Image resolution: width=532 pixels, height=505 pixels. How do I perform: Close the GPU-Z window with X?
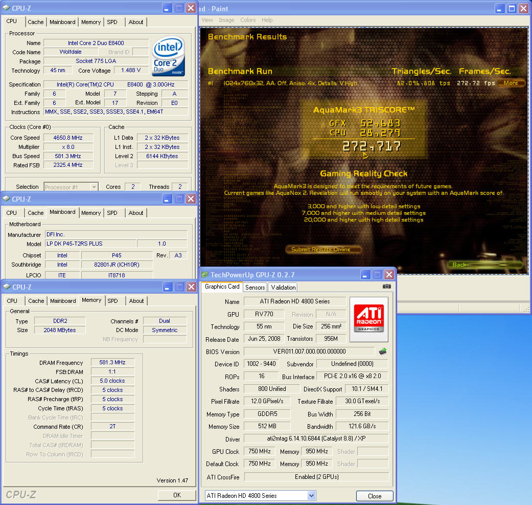(389, 274)
